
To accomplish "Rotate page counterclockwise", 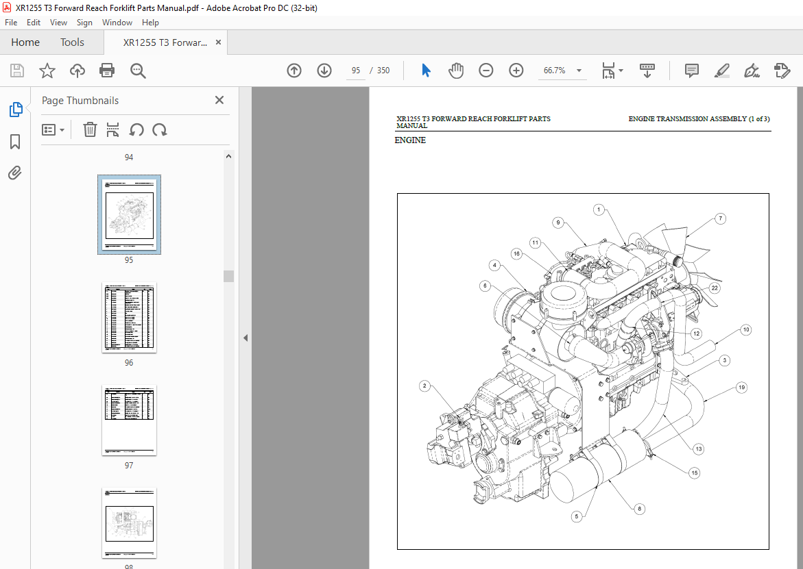I will point(136,130).
